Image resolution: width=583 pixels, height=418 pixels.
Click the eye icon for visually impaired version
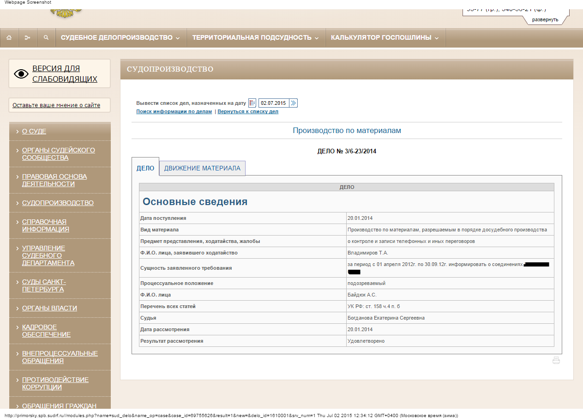click(21, 74)
